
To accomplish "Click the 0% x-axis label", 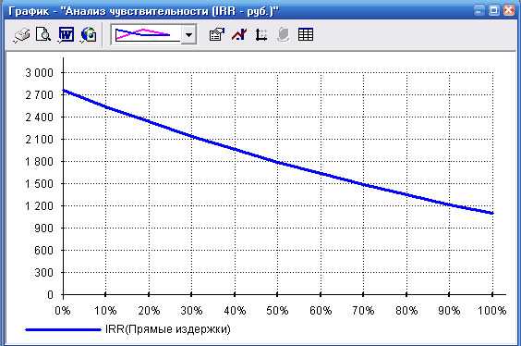I will 63,311.
